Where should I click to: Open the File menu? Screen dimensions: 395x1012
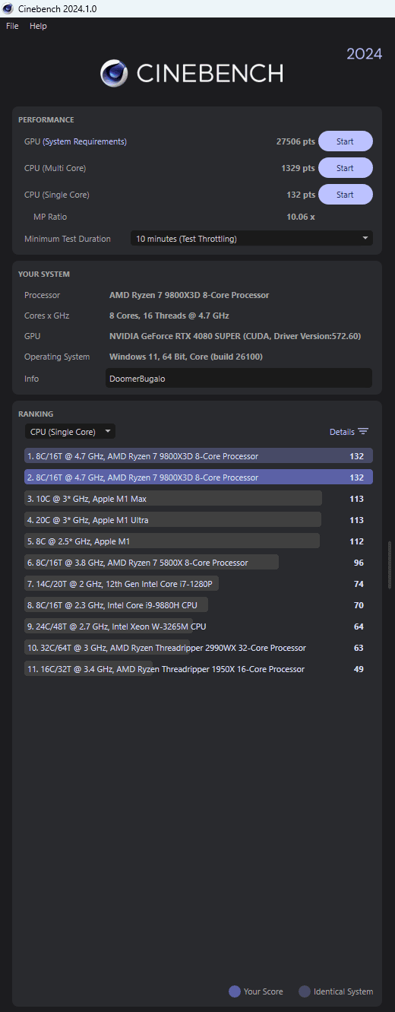(12, 26)
